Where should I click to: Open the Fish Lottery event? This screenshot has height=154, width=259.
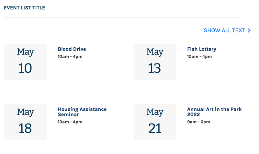[x=201, y=49]
